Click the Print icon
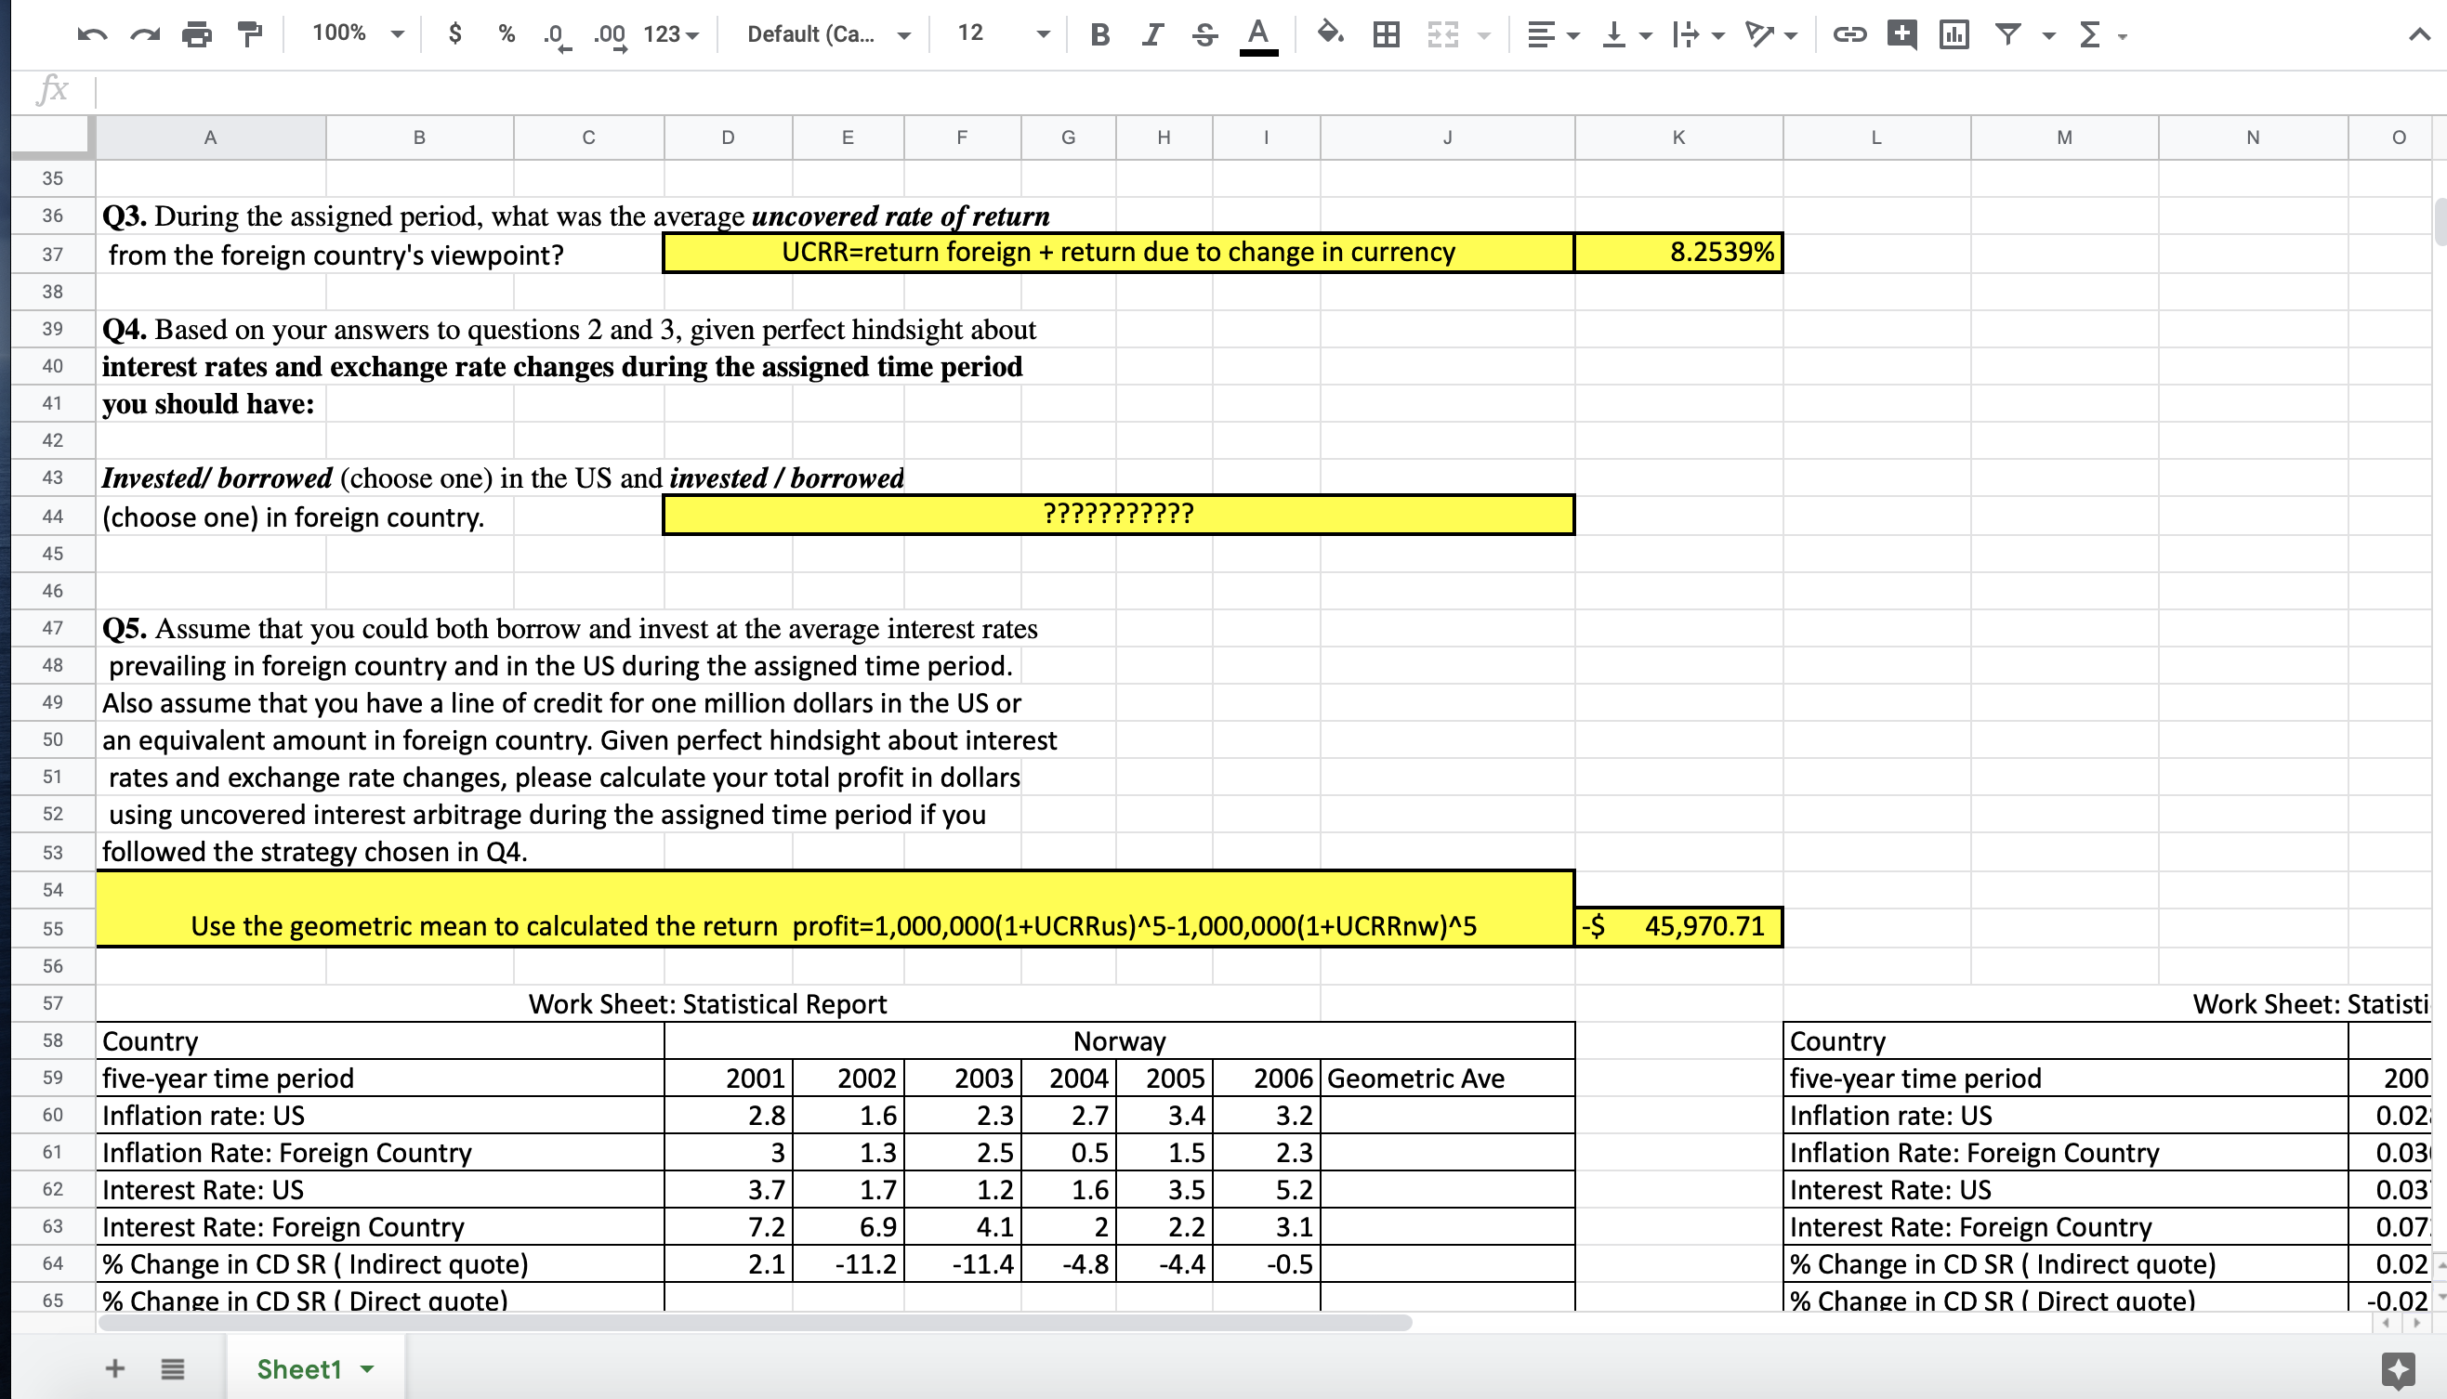The height and width of the screenshot is (1399, 2447). [197, 35]
